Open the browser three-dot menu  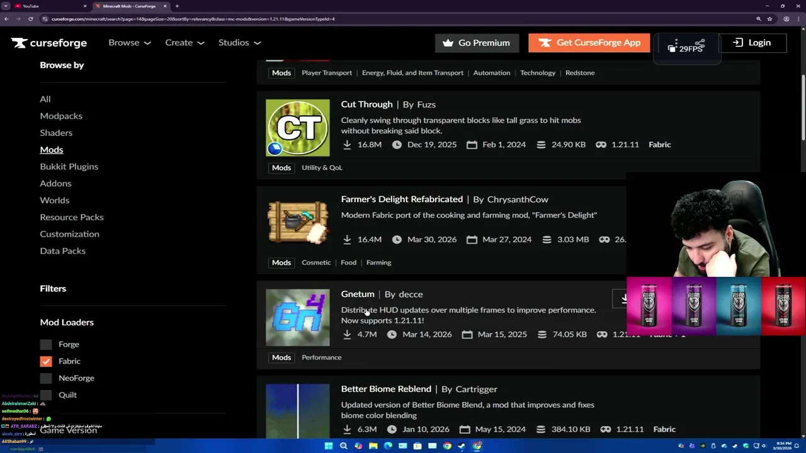click(x=799, y=19)
